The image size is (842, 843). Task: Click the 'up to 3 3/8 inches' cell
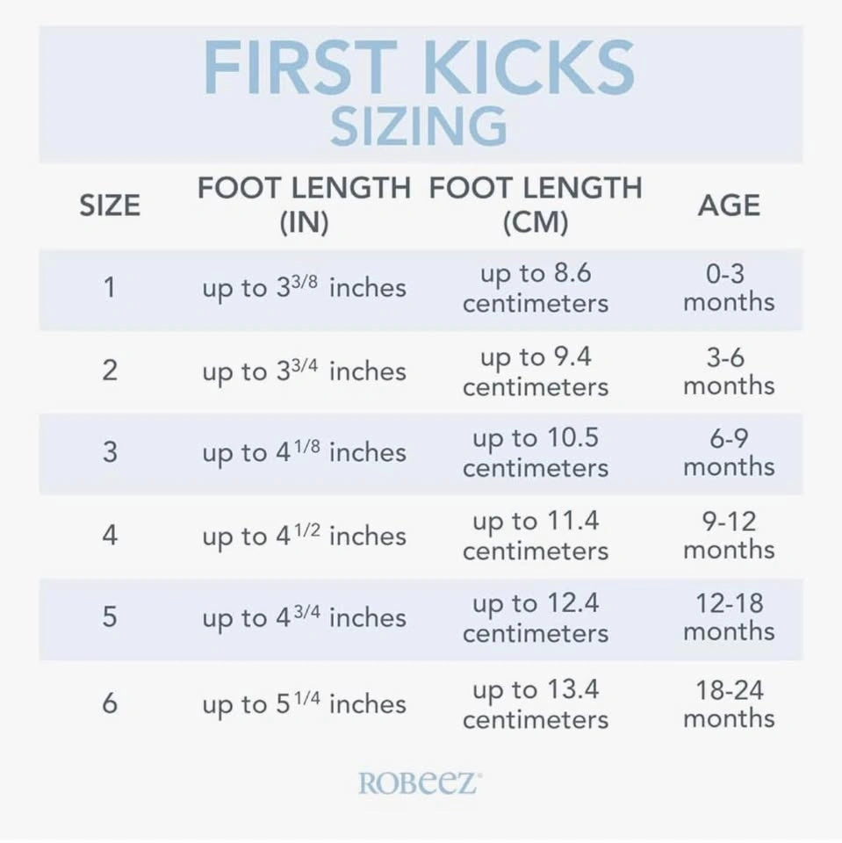(304, 288)
